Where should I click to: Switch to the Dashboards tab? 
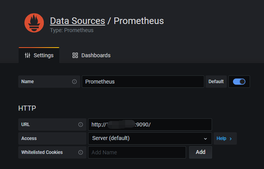91,55
